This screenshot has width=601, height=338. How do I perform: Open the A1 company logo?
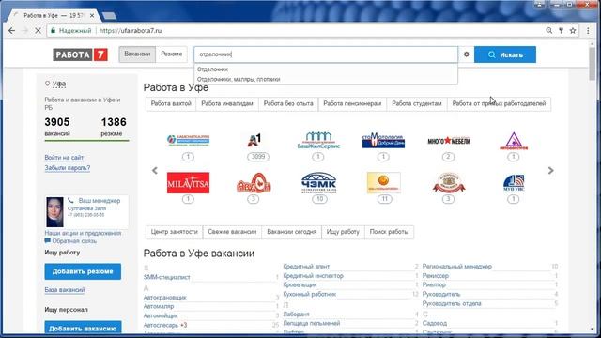pyautogui.click(x=254, y=140)
